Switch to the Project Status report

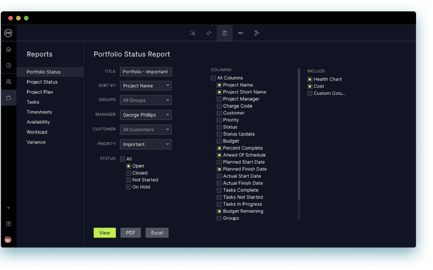pos(42,82)
